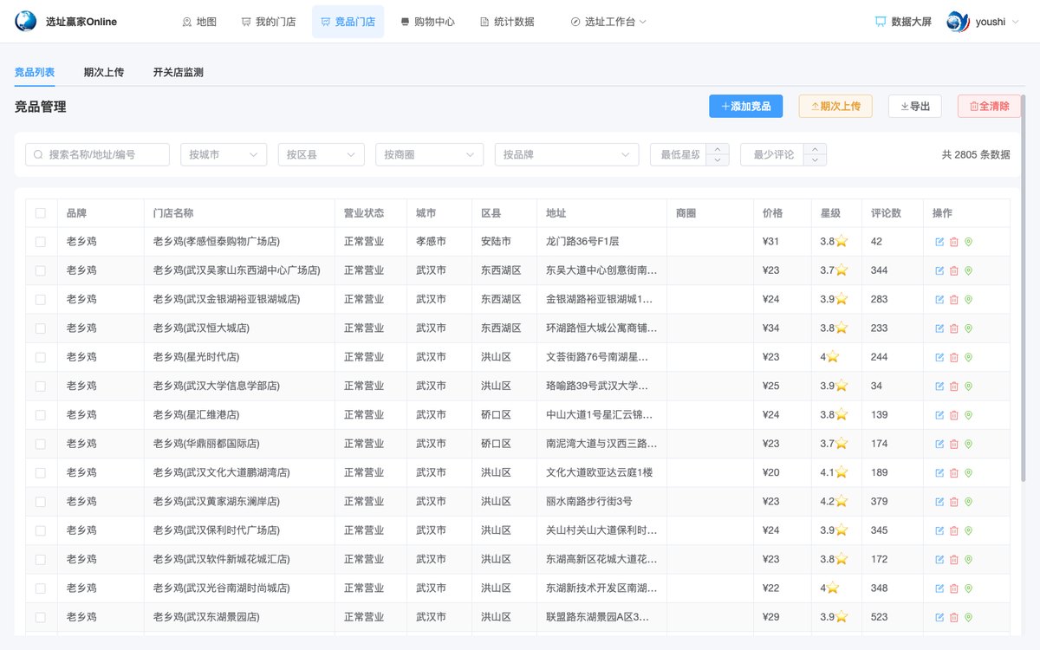
Task: Click the orange 期次上传 button
Action: pos(835,106)
